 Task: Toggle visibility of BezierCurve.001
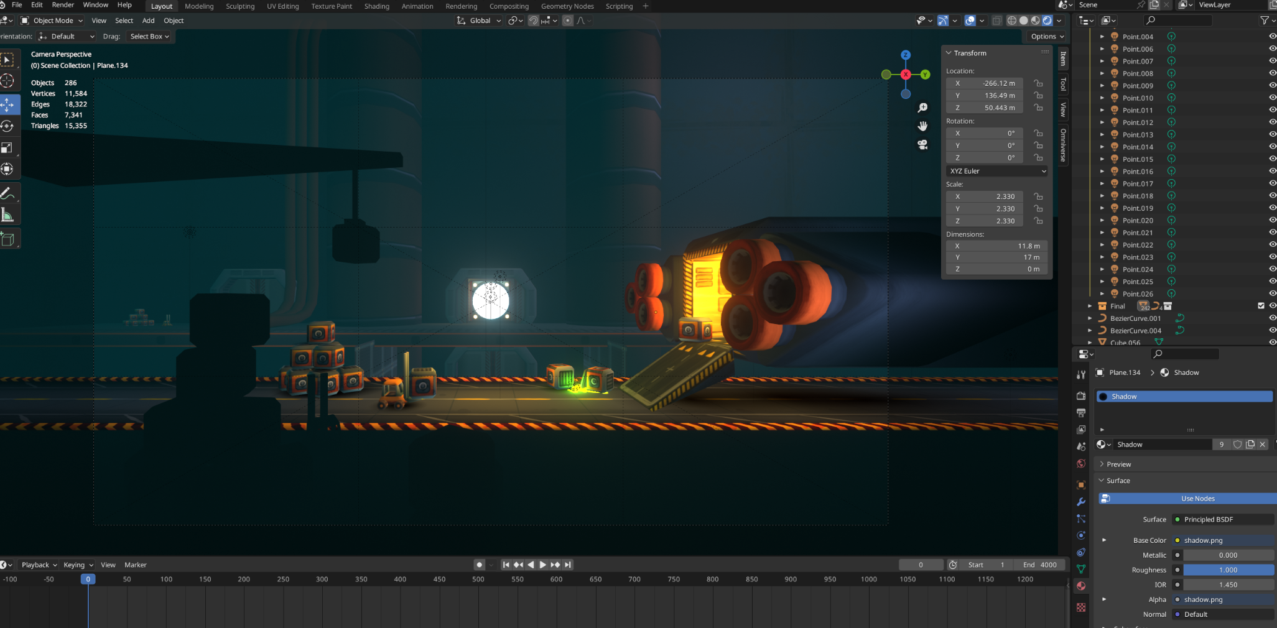pos(1272,318)
